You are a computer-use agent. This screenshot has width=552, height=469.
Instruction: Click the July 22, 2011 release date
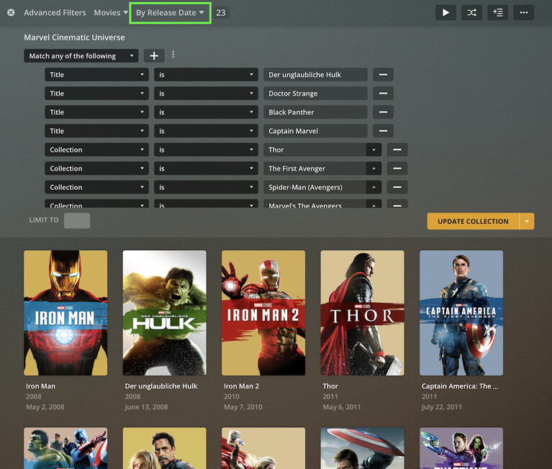click(441, 407)
